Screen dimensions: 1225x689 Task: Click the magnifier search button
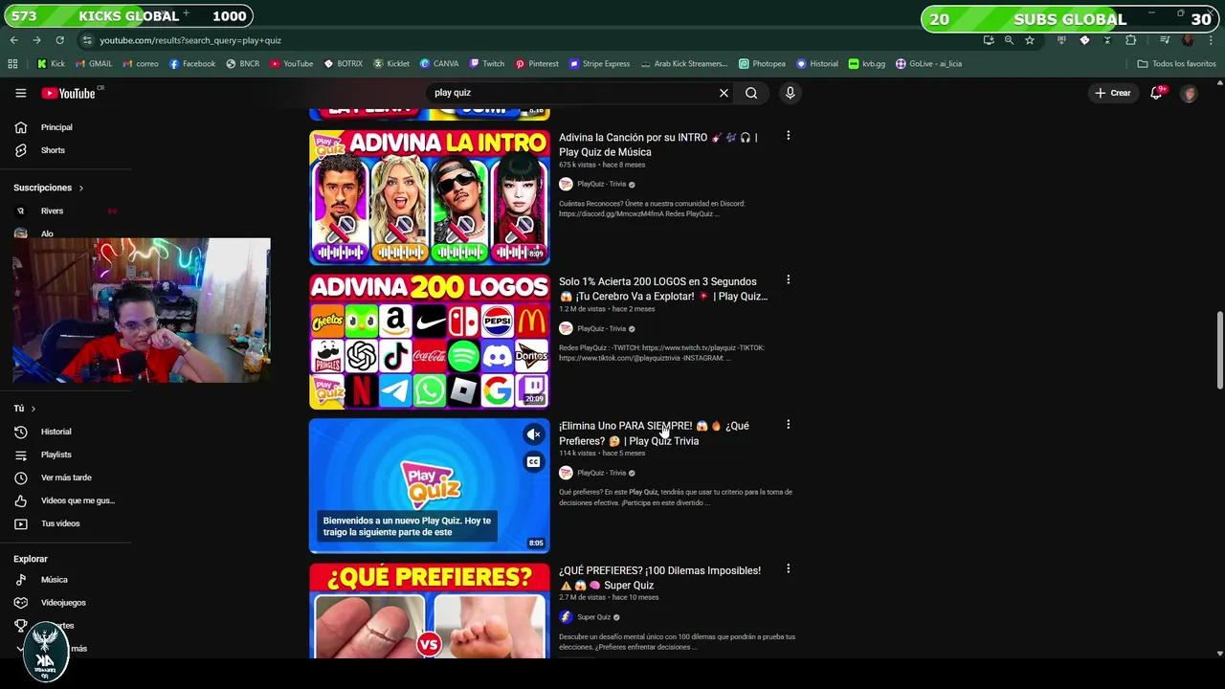tap(751, 93)
